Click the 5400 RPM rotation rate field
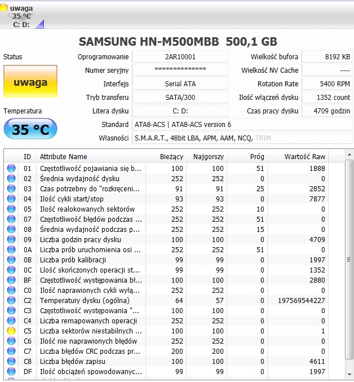Image resolution: width=354 pixels, height=382 pixels. pyautogui.click(x=327, y=84)
